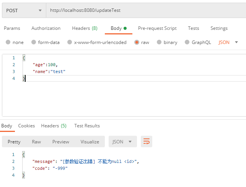Click the request URL input field
This screenshot has width=246, height=187.
click(145, 10)
